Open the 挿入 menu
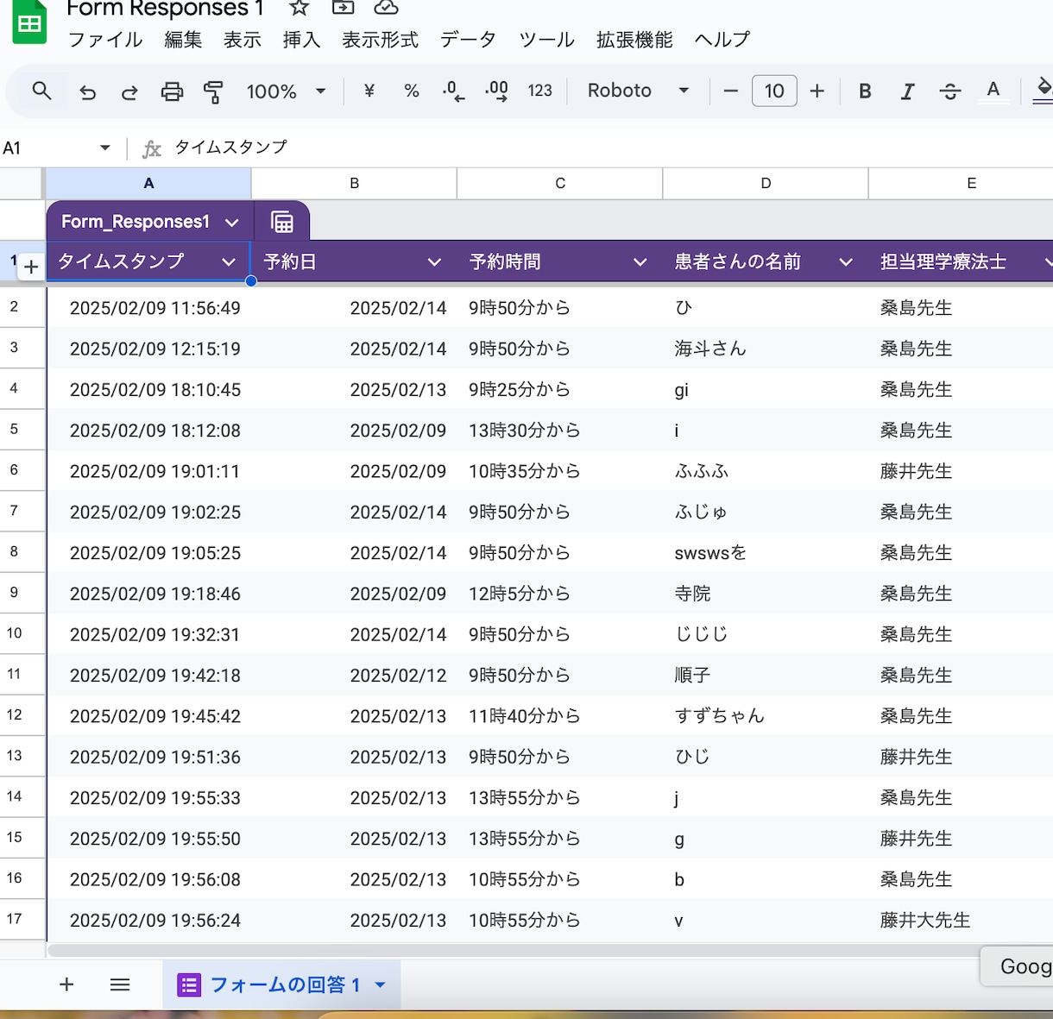 pyautogui.click(x=301, y=40)
